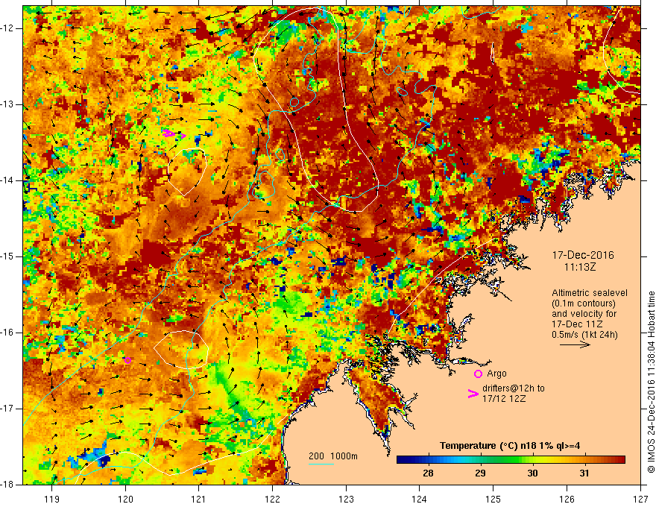Click the 'drifters@12h to' legend text
Viewport: 656px width, 507px height.
point(514,388)
